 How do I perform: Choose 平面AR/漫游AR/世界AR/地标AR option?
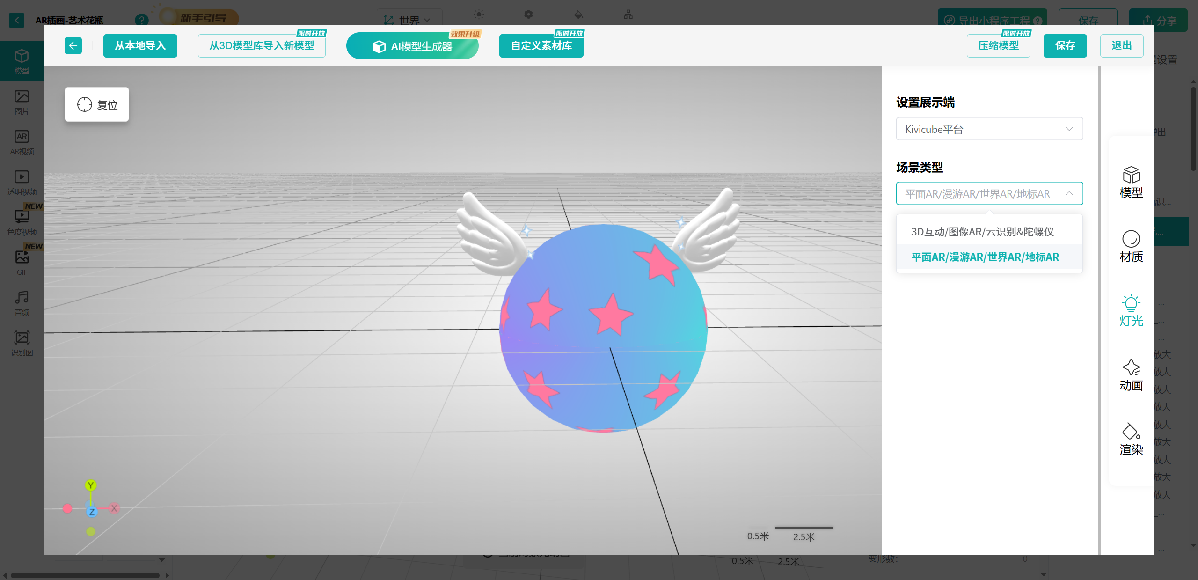point(985,257)
